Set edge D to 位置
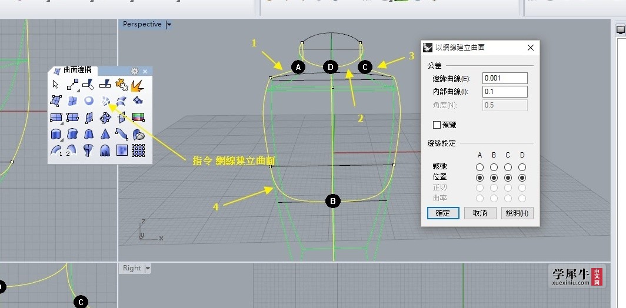Viewport: 626px width, 308px height. click(522, 178)
